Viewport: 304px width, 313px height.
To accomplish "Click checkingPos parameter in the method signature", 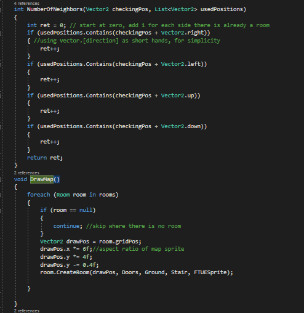I will (130, 9).
